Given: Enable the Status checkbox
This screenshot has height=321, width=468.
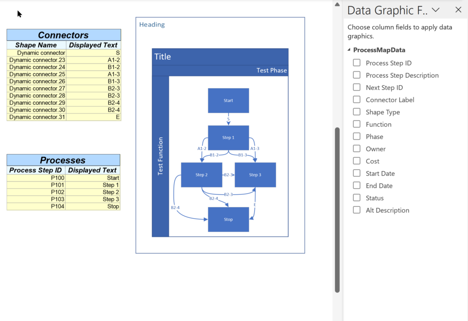Looking at the screenshot, I should [356, 198].
